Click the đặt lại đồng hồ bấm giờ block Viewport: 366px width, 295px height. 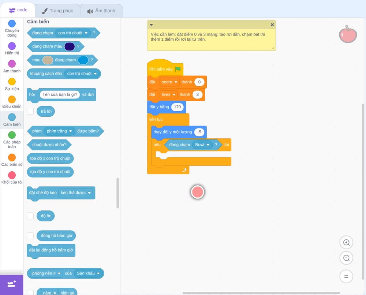(51, 250)
